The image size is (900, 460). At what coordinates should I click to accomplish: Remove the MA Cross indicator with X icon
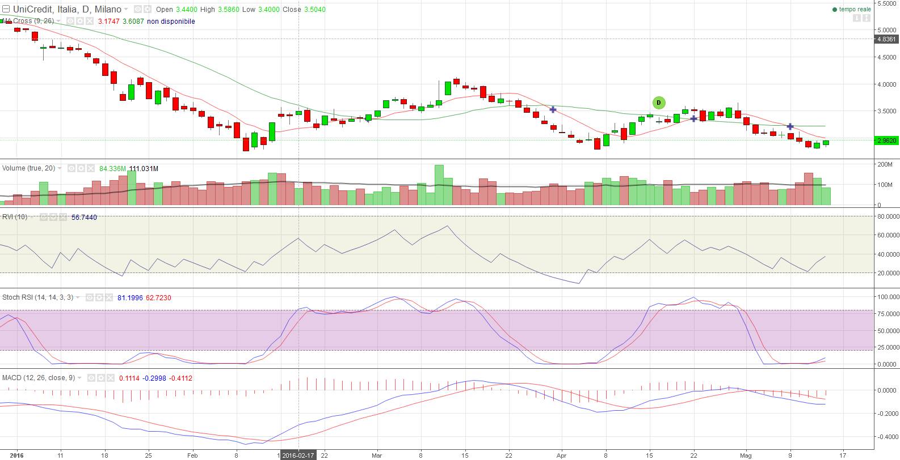(90, 21)
